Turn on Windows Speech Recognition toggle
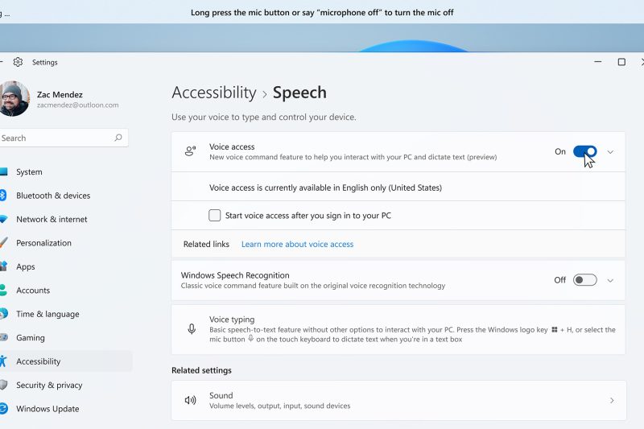Image resolution: width=644 pixels, height=429 pixels. click(585, 280)
